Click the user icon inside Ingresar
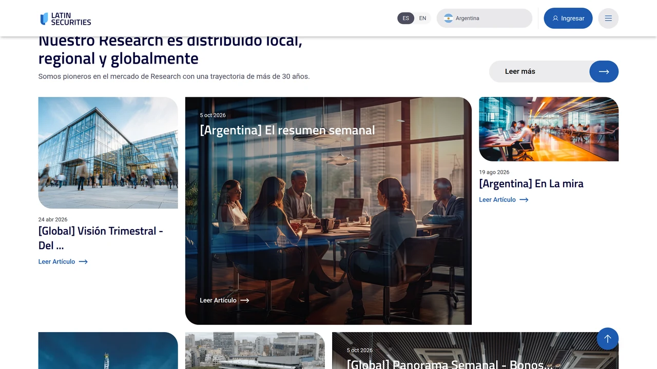Image resolution: width=657 pixels, height=369 pixels. (555, 18)
